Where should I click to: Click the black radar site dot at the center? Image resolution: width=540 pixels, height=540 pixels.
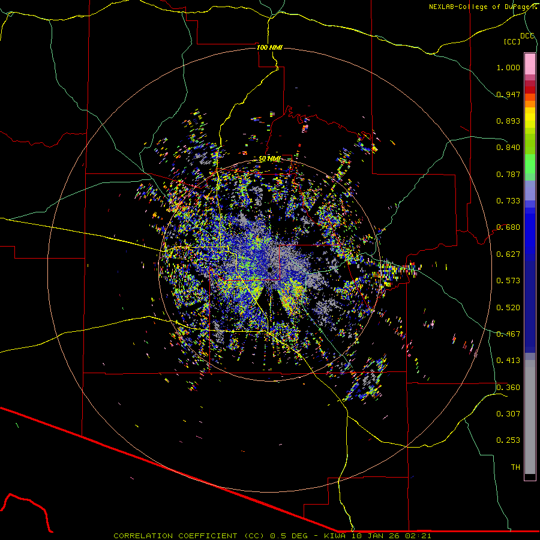pyautogui.click(x=270, y=269)
